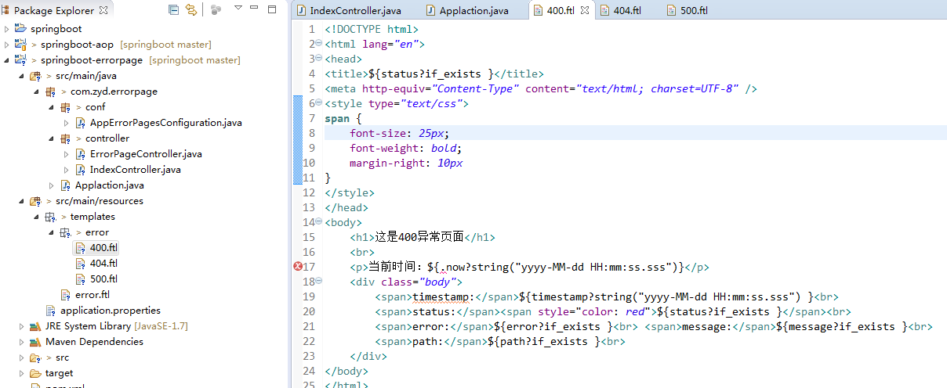The height and width of the screenshot is (388, 947).
Task: Click the font-weight: bold declaration
Action: pos(406,149)
